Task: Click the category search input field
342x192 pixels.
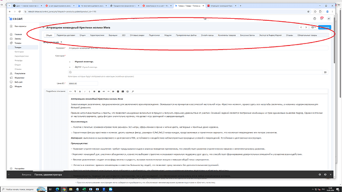Action: (195, 72)
